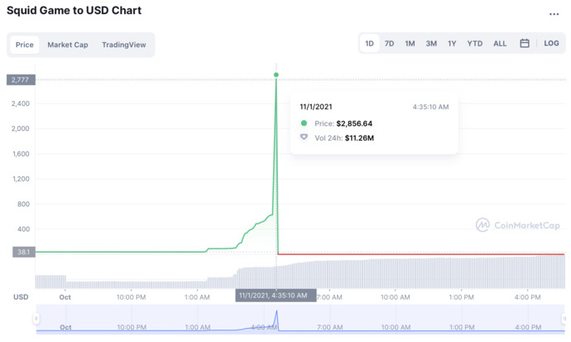Select the left range slider handle
Viewport: 571px width, 342px height.
[x=36, y=319]
